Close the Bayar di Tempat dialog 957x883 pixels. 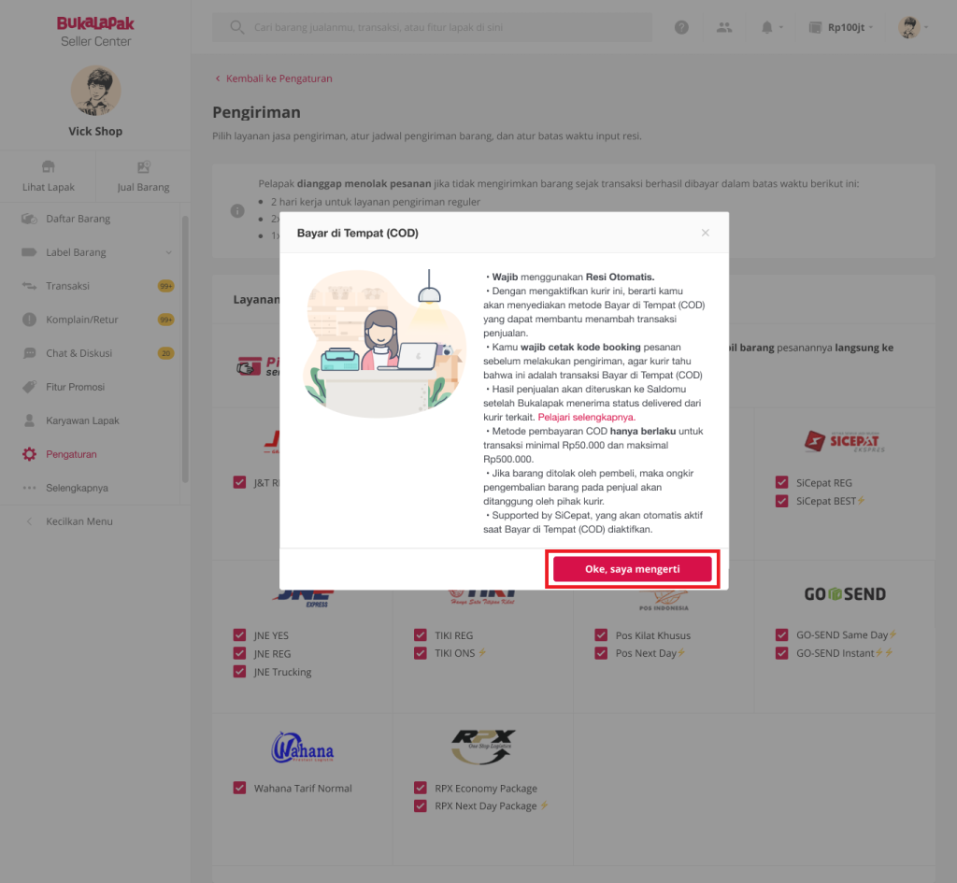705,233
